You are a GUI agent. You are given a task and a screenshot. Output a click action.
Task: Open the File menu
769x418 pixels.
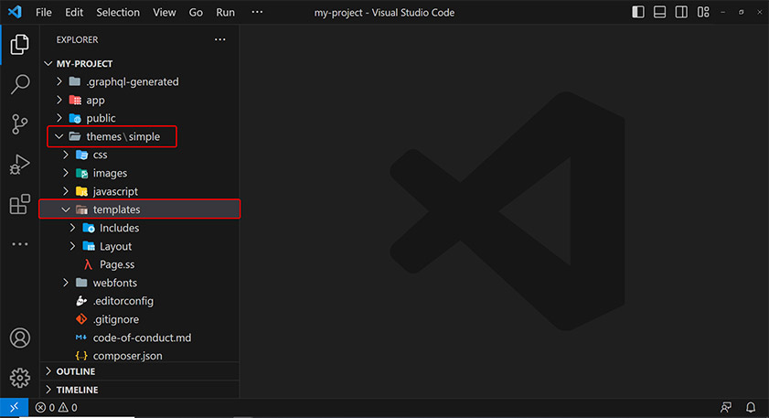(44, 12)
